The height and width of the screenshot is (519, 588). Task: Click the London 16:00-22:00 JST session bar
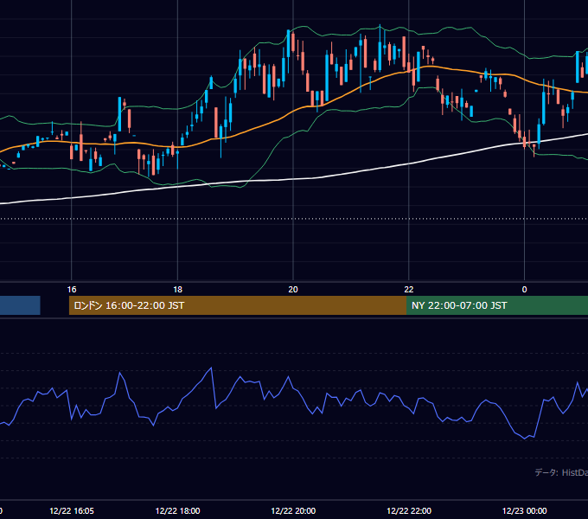pos(238,305)
